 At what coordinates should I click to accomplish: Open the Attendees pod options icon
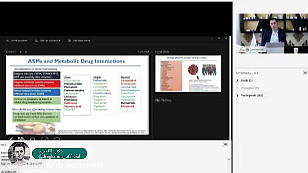coord(305,73)
